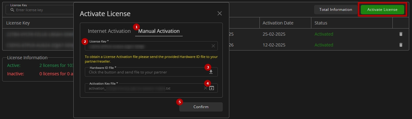Click the search magnifier icon
Viewport: 412px width, 119px height.
tap(12, 10)
